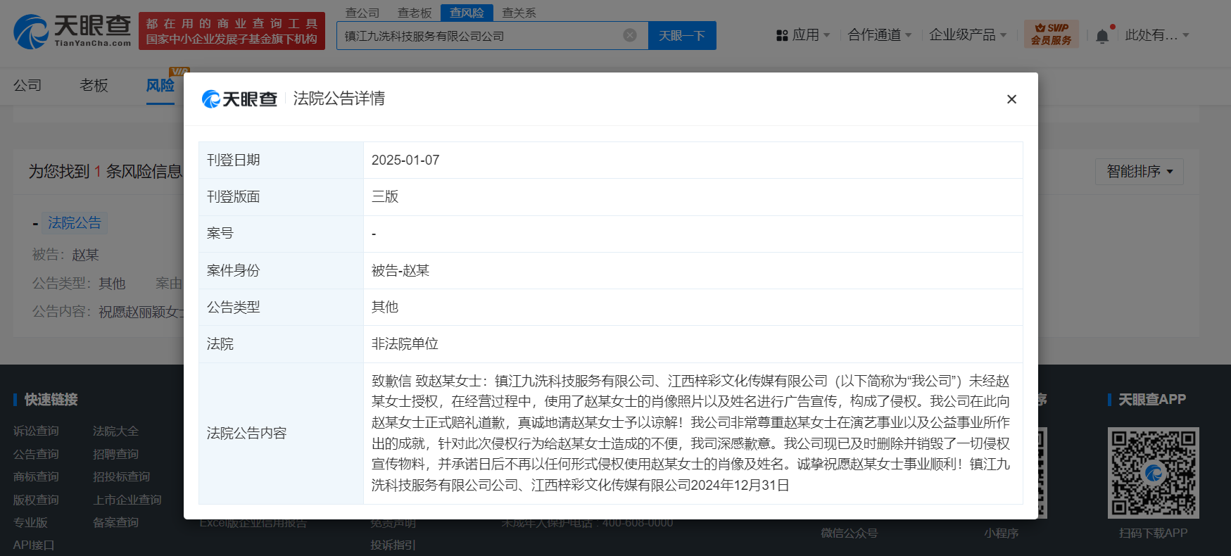The width and height of the screenshot is (1231, 556).
Task: Click the 刊登日期 row label
Action: (233, 160)
